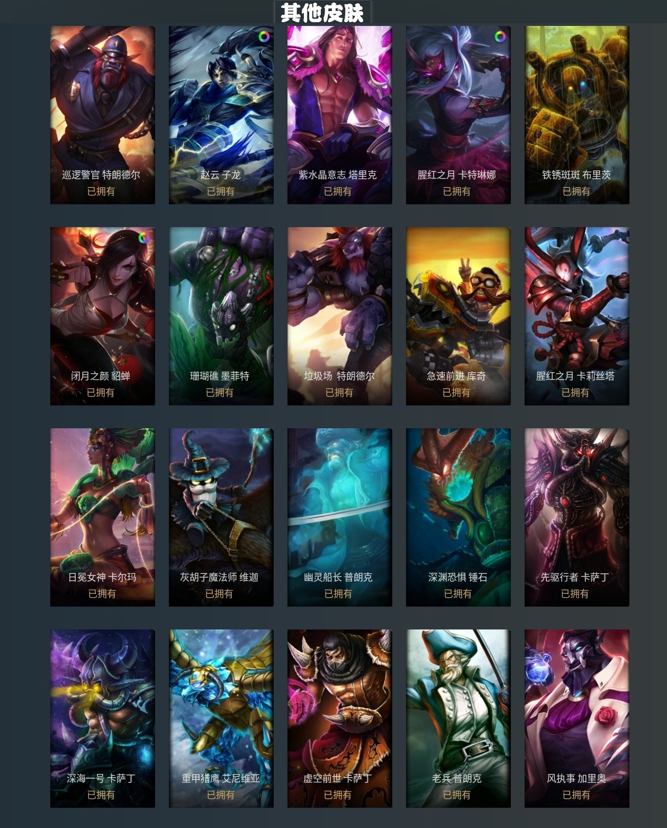Open the 垃圾场 特朗德尔 skin card

(x=340, y=316)
